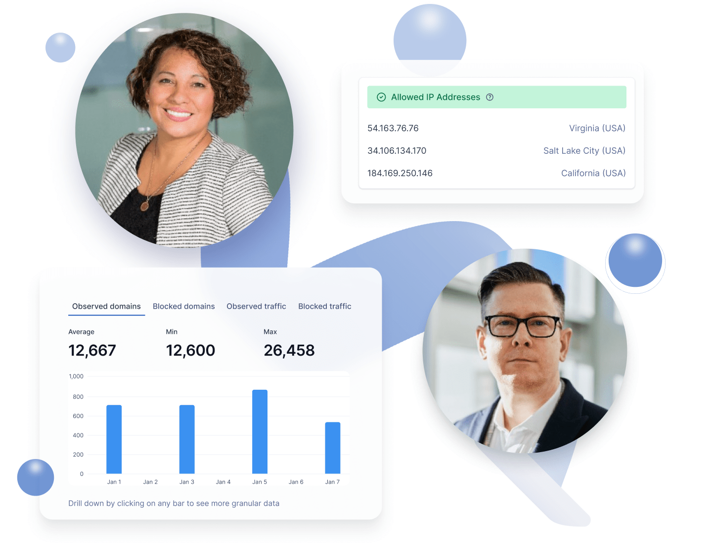Select the California (USA) entry

click(593, 173)
